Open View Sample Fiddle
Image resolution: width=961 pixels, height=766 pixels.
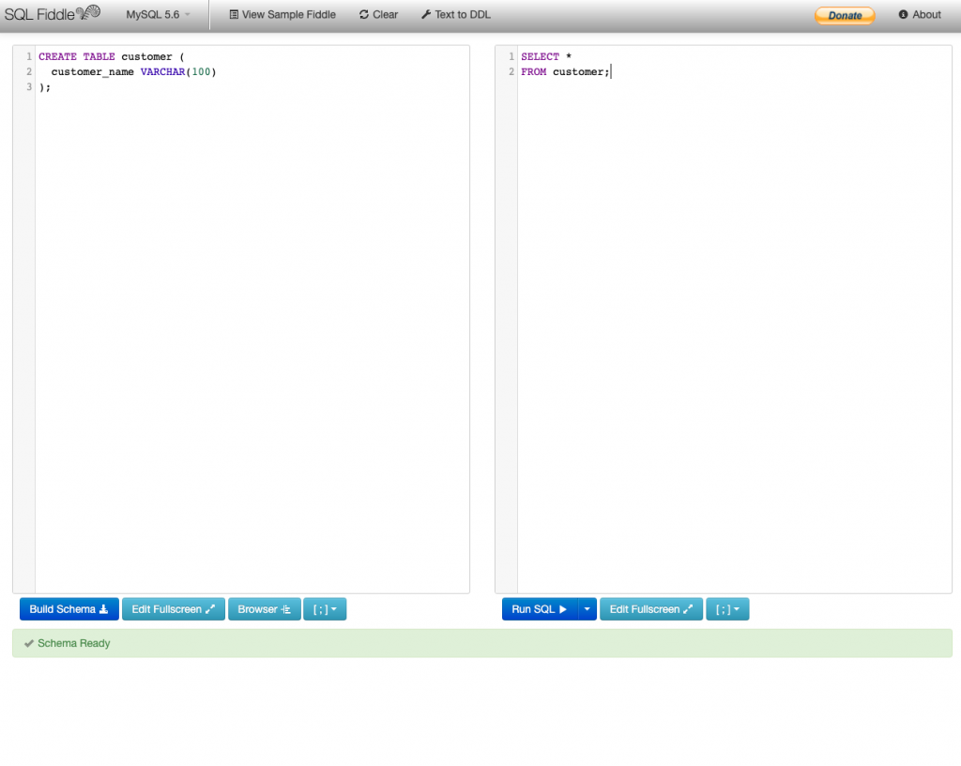(282, 15)
